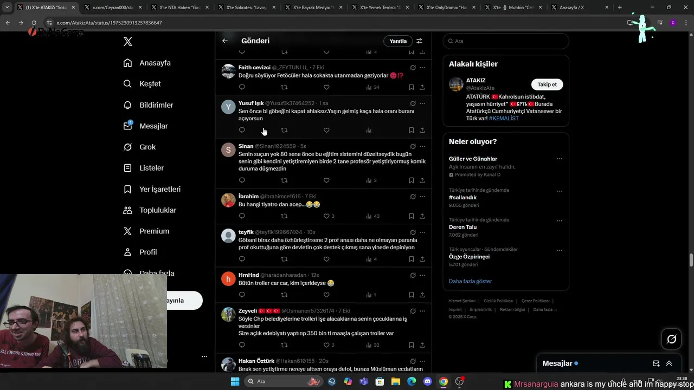Open Keşfet explore page

coord(142,84)
